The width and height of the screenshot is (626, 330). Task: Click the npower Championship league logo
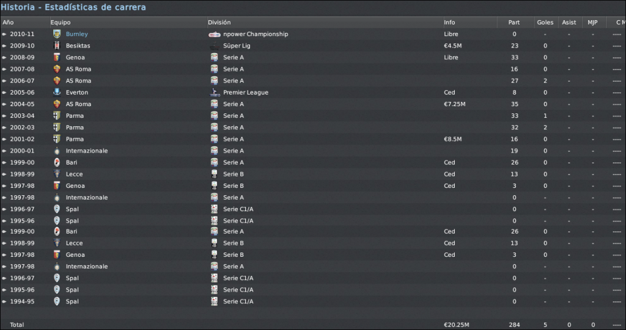[x=215, y=34]
